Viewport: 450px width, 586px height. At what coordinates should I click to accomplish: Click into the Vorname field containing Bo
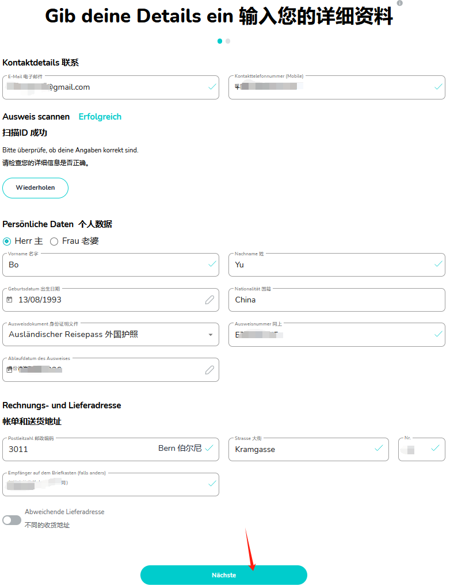pyautogui.click(x=110, y=265)
